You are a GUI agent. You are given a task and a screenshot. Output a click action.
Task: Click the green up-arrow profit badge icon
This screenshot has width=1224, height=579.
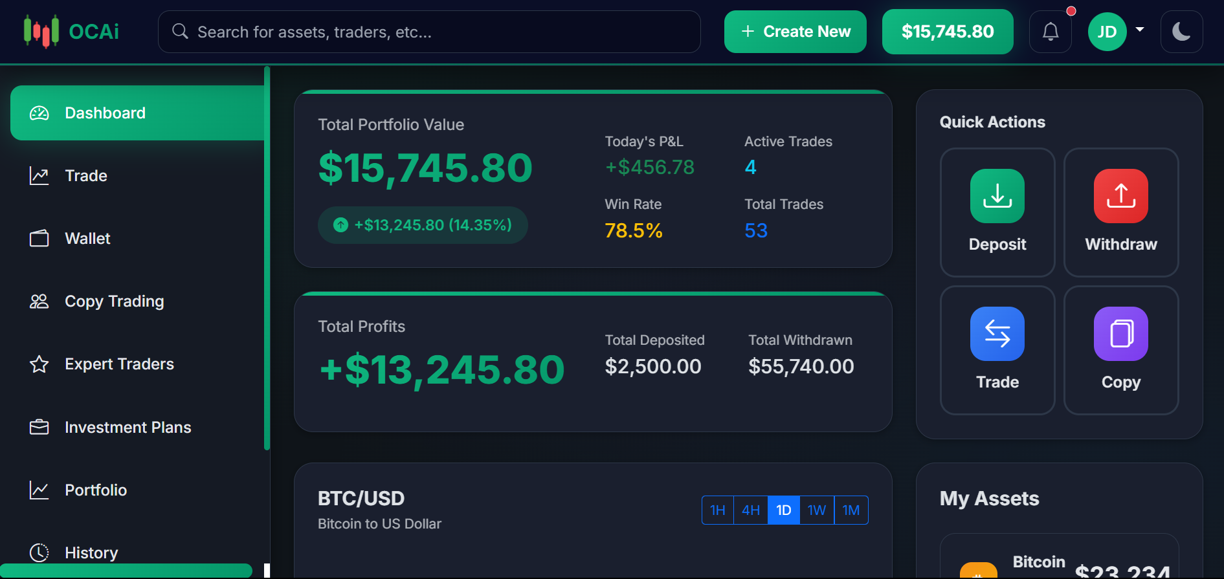(x=340, y=225)
